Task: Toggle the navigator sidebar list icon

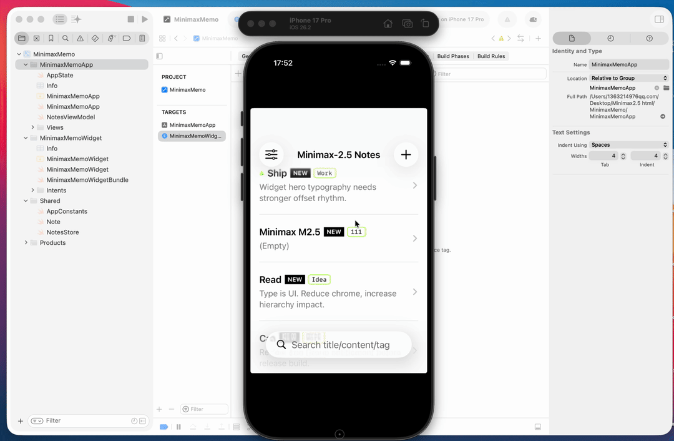Action: (60, 19)
